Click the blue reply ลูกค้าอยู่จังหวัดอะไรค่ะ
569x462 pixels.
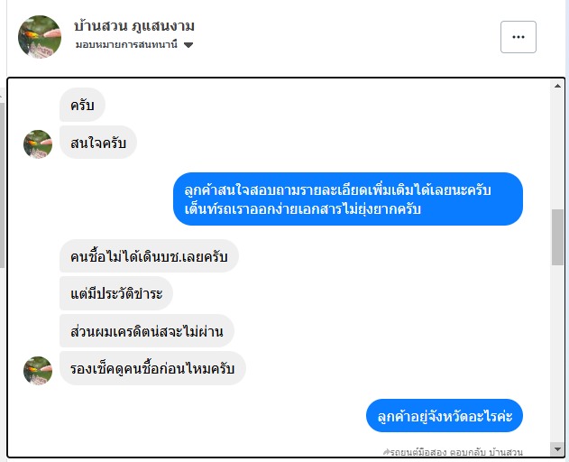(445, 416)
